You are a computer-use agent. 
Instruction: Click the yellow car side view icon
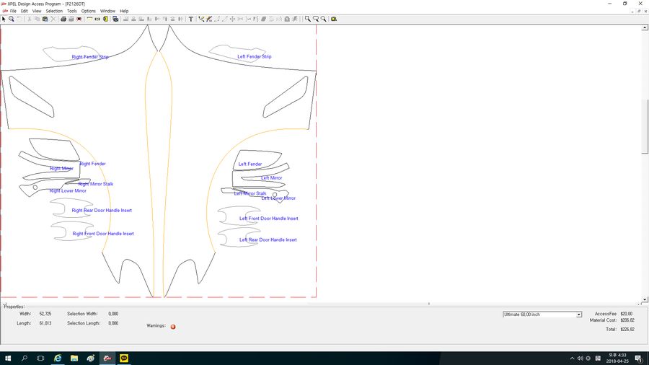tap(105, 19)
